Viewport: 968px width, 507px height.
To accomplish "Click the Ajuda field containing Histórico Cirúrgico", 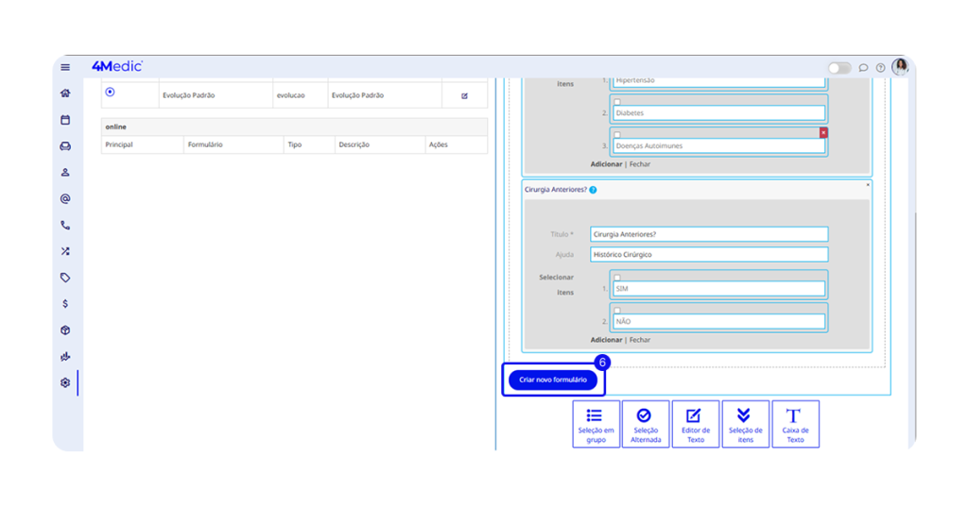I will click(x=708, y=255).
